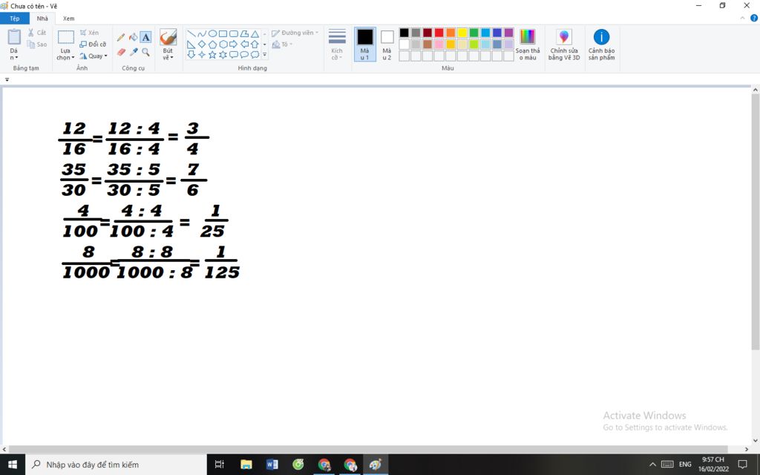
Task: Choose the Down arrow shape
Action: (191, 55)
